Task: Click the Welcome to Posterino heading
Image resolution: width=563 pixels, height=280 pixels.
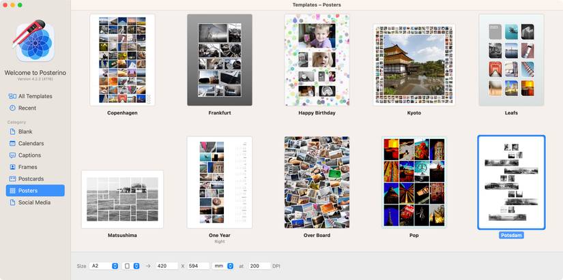Action: click(x=35, y=73)
